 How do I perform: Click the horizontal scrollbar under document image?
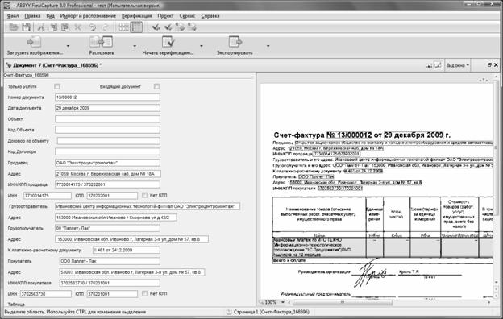pyautogui.click(x=343, y=302)
